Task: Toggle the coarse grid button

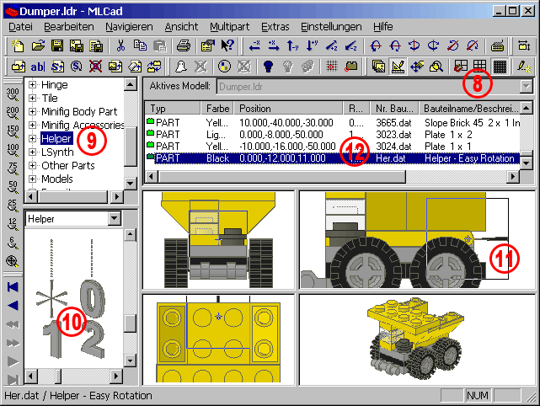Action: click(461, 66)
